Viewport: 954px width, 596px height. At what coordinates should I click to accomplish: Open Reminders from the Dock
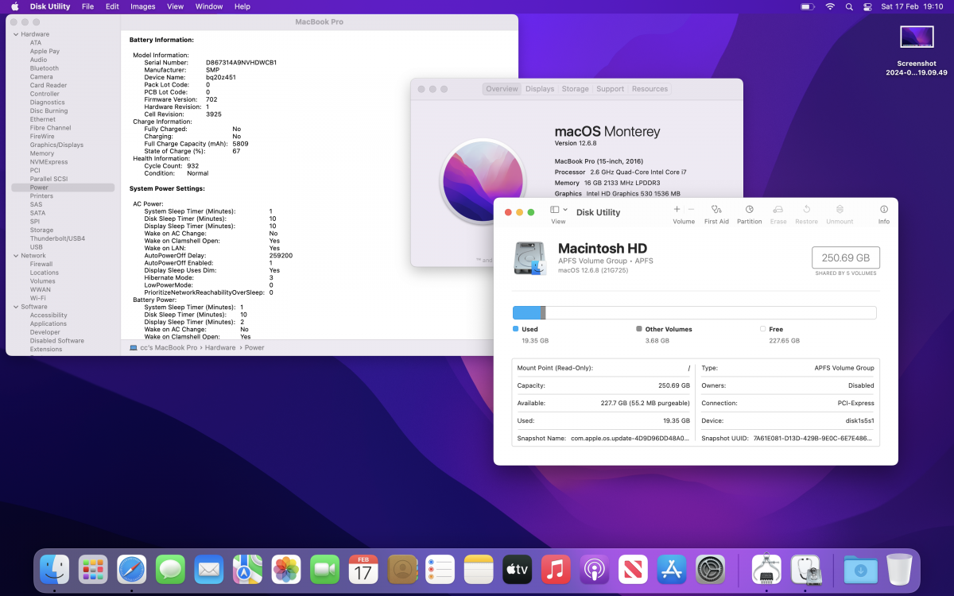(440, 569)
